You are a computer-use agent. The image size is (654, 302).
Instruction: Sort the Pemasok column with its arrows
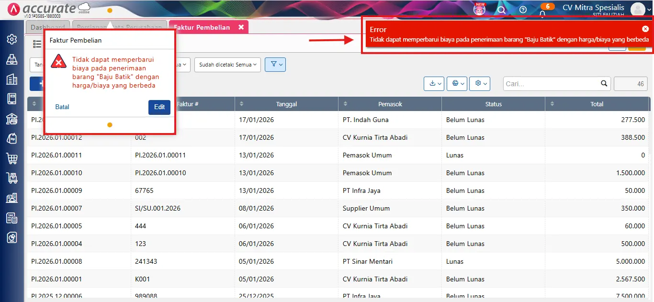click(346, 103)
